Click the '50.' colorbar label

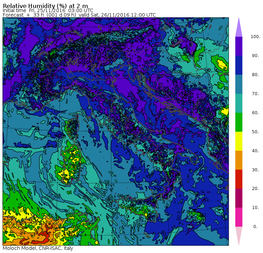(255, 132)
